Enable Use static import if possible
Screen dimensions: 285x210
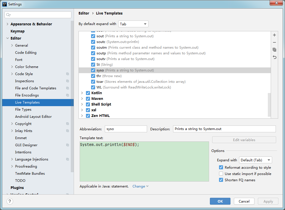click(x=221, y=174)
